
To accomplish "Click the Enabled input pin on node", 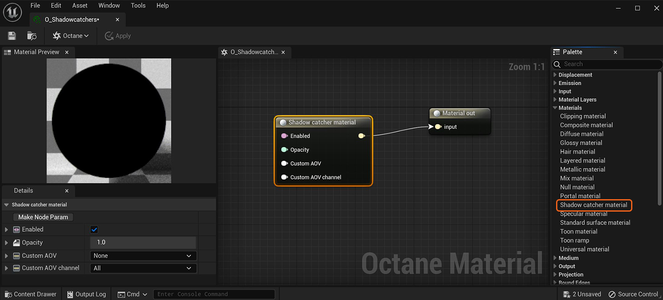I will tap(284, 136).
